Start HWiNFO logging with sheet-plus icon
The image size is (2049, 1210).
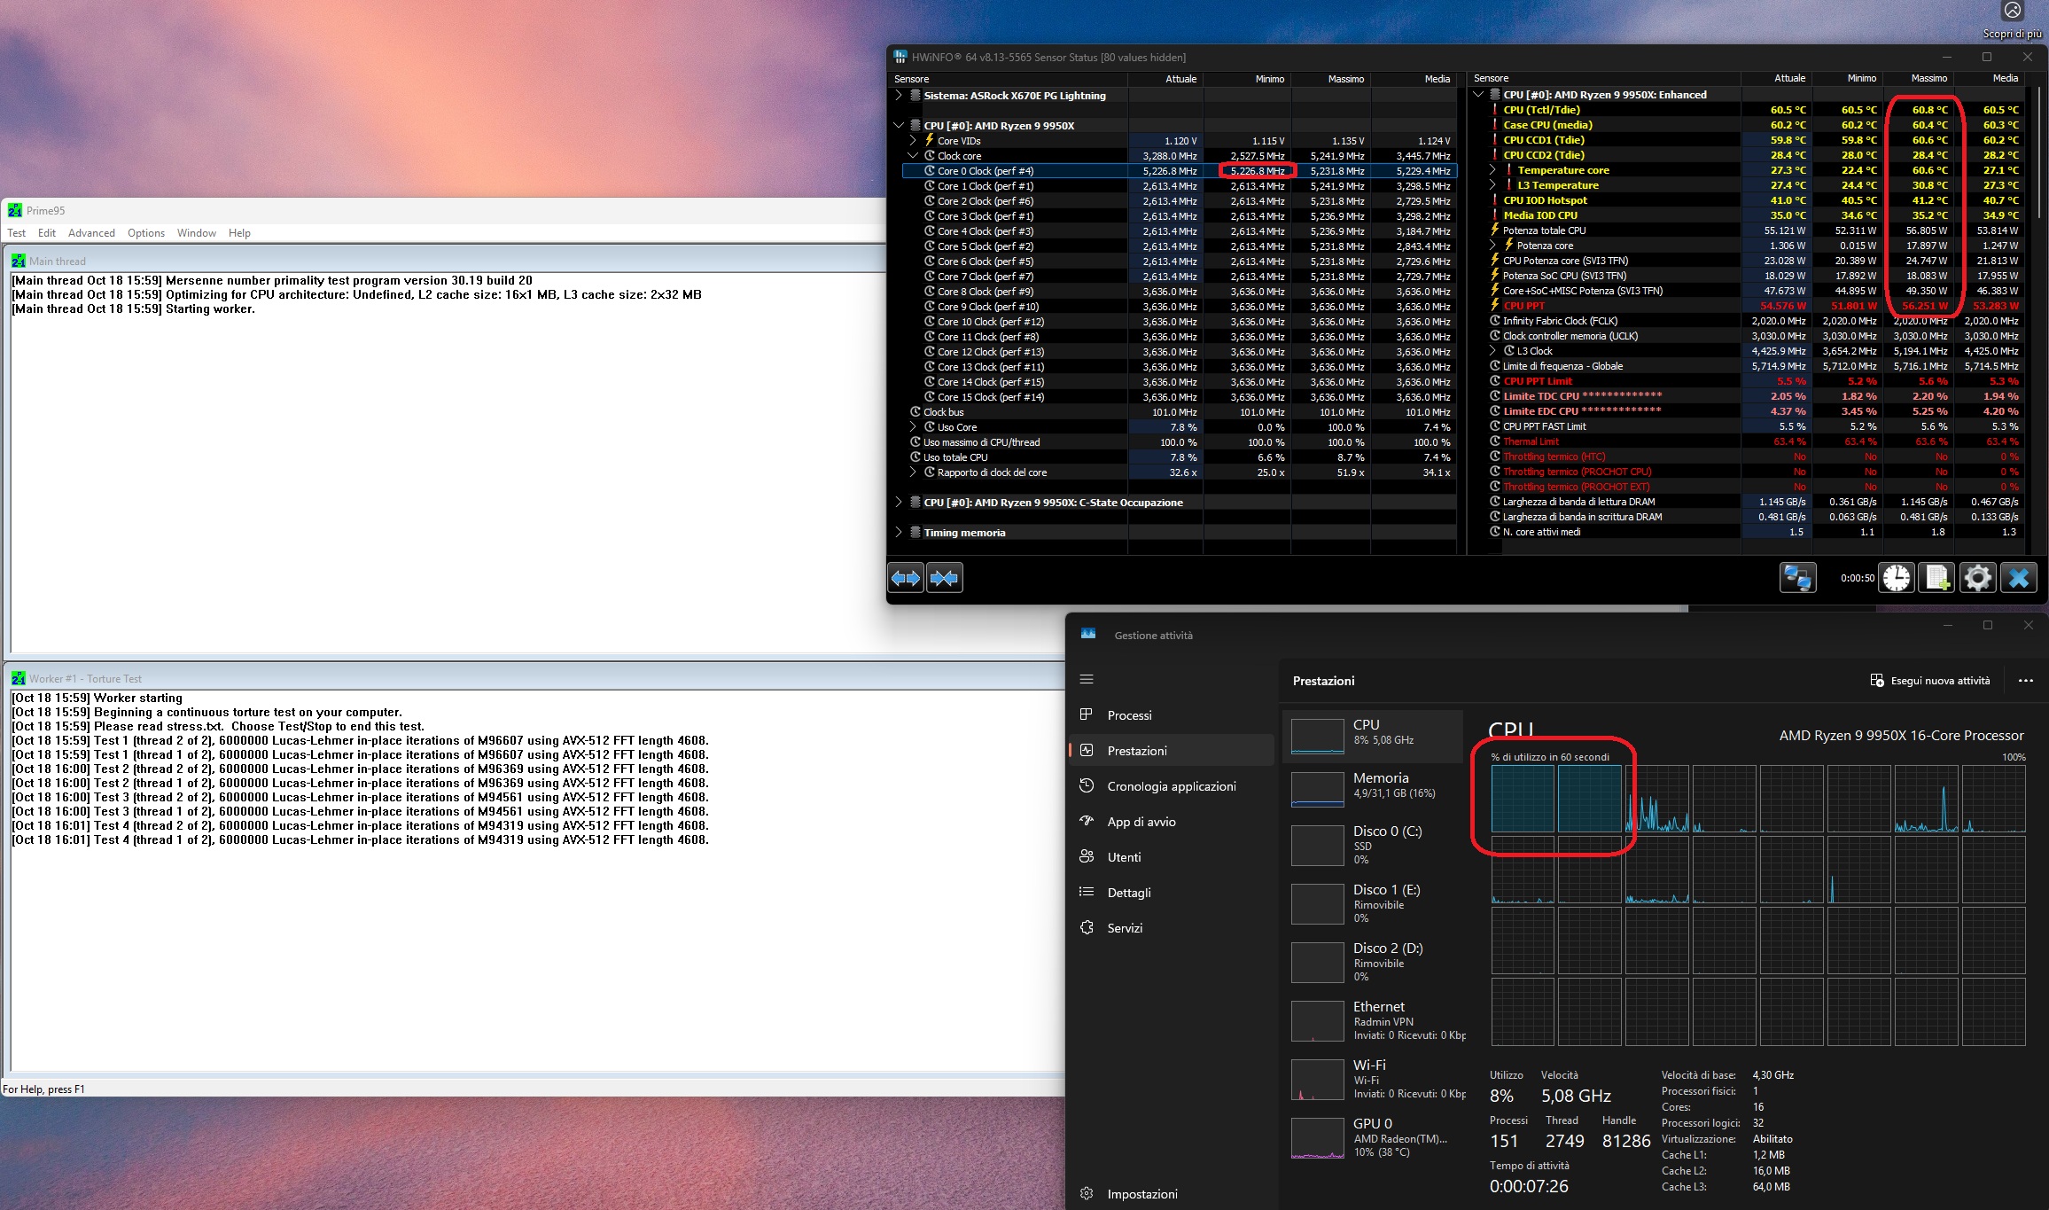[x=1937, y=578]
